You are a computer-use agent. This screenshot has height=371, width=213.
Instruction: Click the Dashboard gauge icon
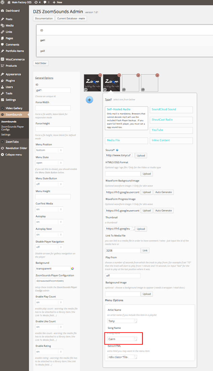(x=3, y=11)
